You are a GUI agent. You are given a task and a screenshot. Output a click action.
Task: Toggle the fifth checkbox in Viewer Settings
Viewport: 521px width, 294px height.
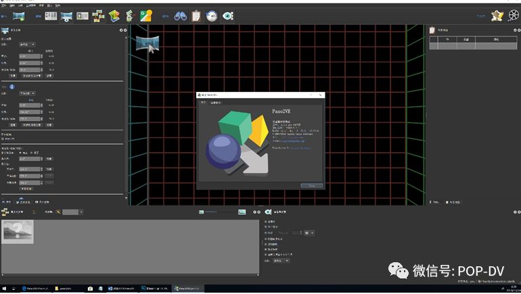(265, 244)
